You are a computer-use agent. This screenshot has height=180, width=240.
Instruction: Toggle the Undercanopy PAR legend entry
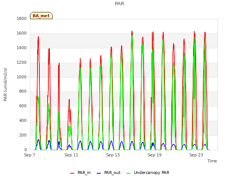click(148, 172)
